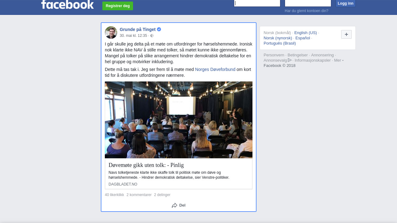397x223 pixels.
Task: Expand the Mer footer dropdown
Action: pos(339,60)
